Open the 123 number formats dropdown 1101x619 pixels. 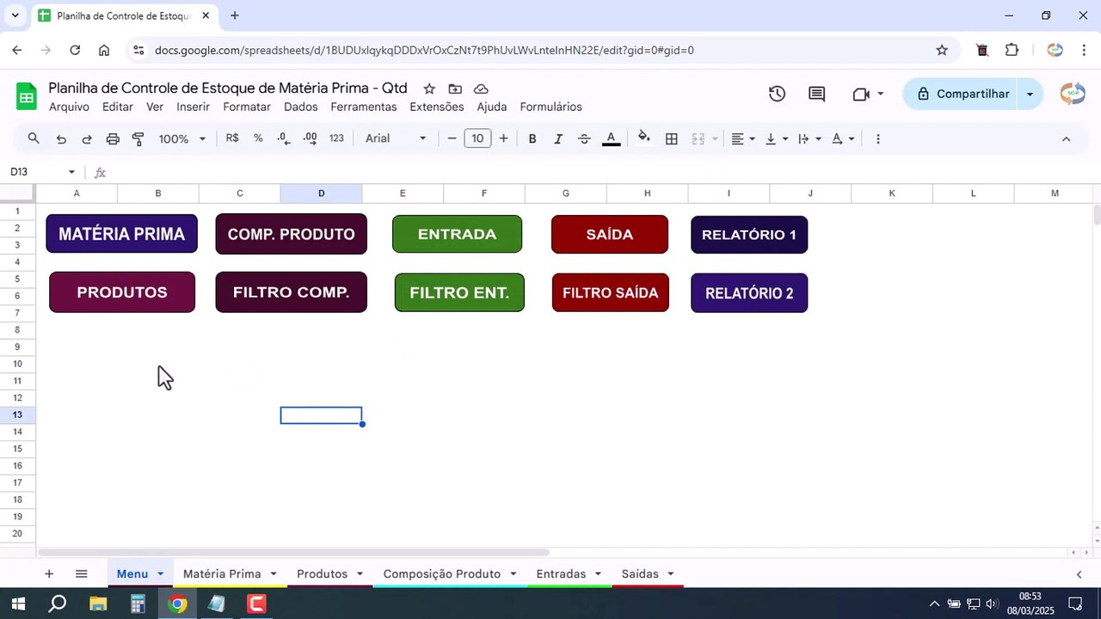pos(336,138)
